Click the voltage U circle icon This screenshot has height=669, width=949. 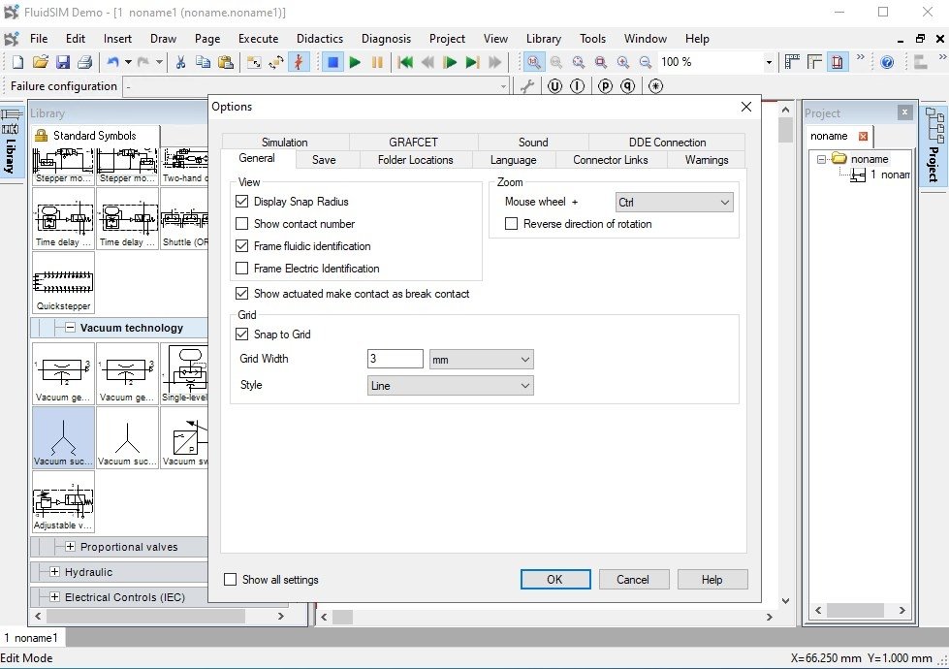[x=554, y=86]
